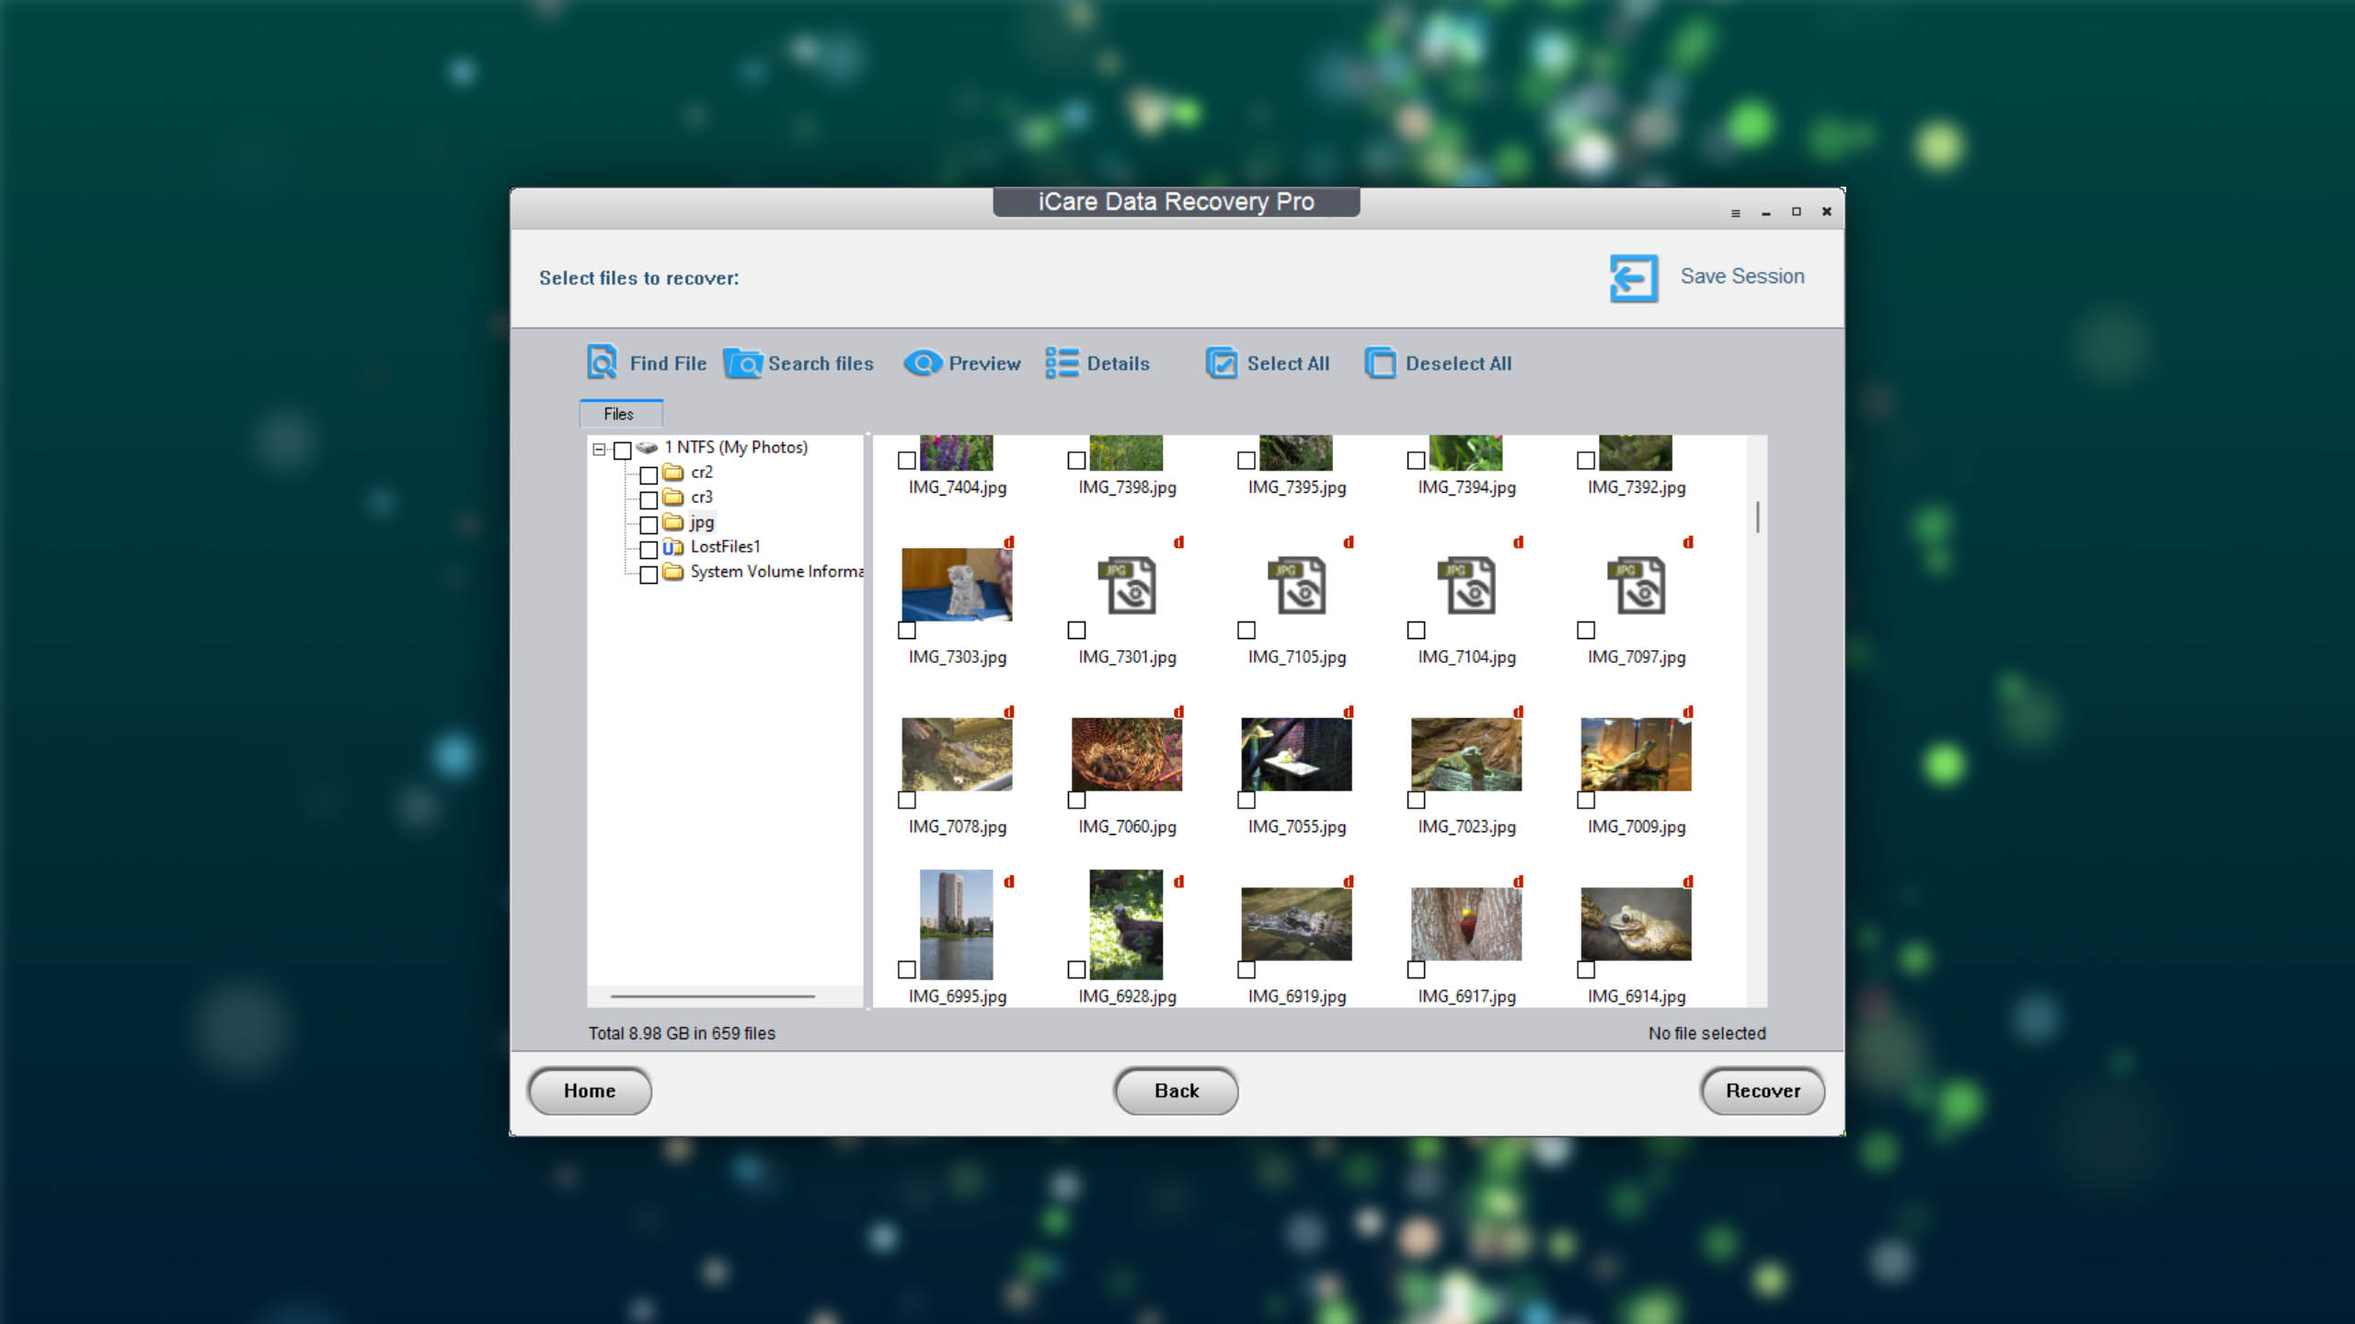This screenshot has width=2355, height=1324.
Task: Check the LostFiles1 folder checkbox
Action: pos(649,550)
